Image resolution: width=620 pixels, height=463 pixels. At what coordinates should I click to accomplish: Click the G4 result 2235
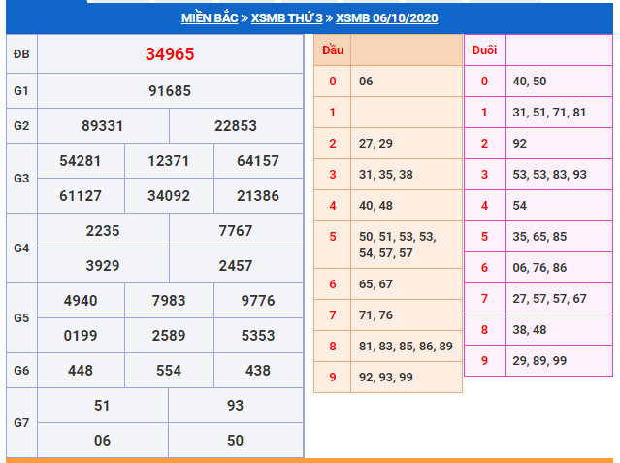pyautogui.click(x=103, y=231)
